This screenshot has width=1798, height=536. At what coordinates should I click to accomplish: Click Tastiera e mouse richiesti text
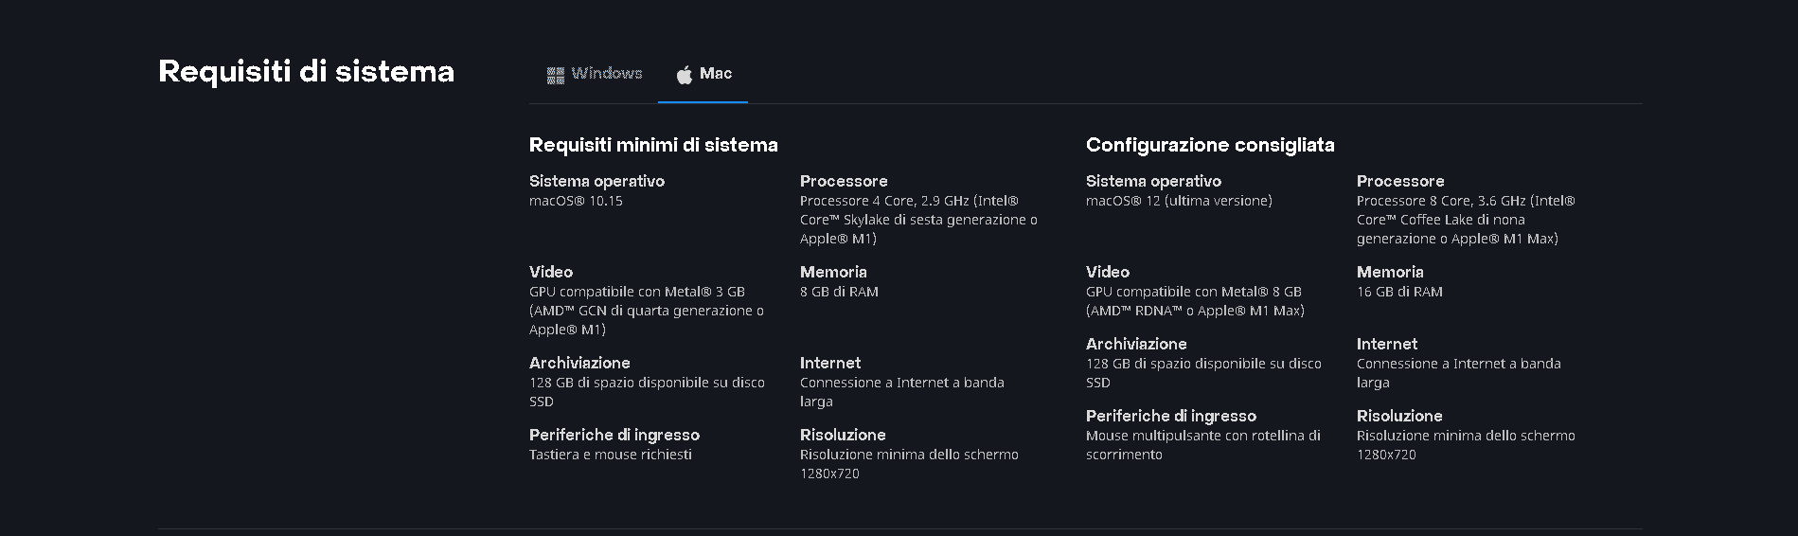coord(611,455)
